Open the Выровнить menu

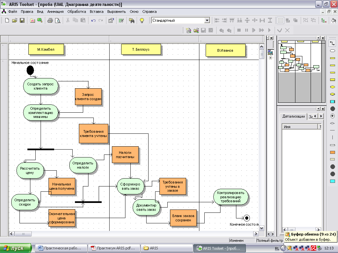[117, 12]
